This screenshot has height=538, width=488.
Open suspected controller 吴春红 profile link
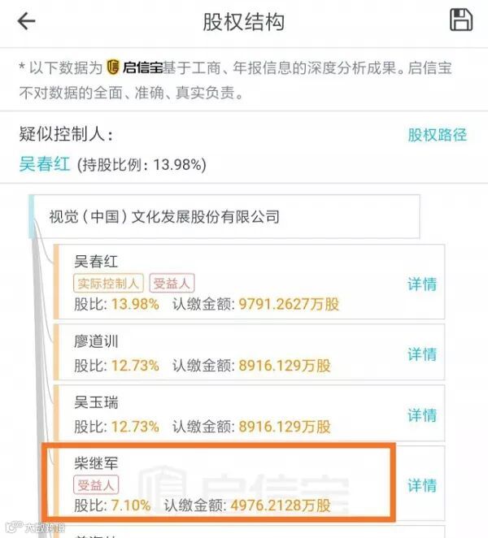[45, 164]
